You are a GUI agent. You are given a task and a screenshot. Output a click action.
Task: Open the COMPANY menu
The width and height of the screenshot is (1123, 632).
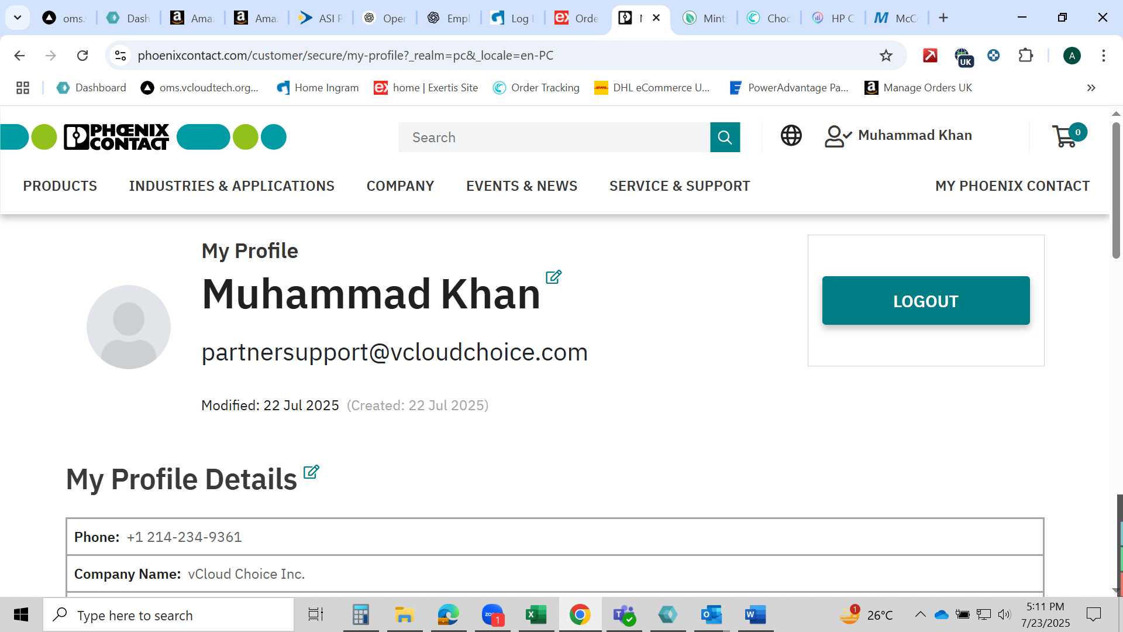[400, 186]
